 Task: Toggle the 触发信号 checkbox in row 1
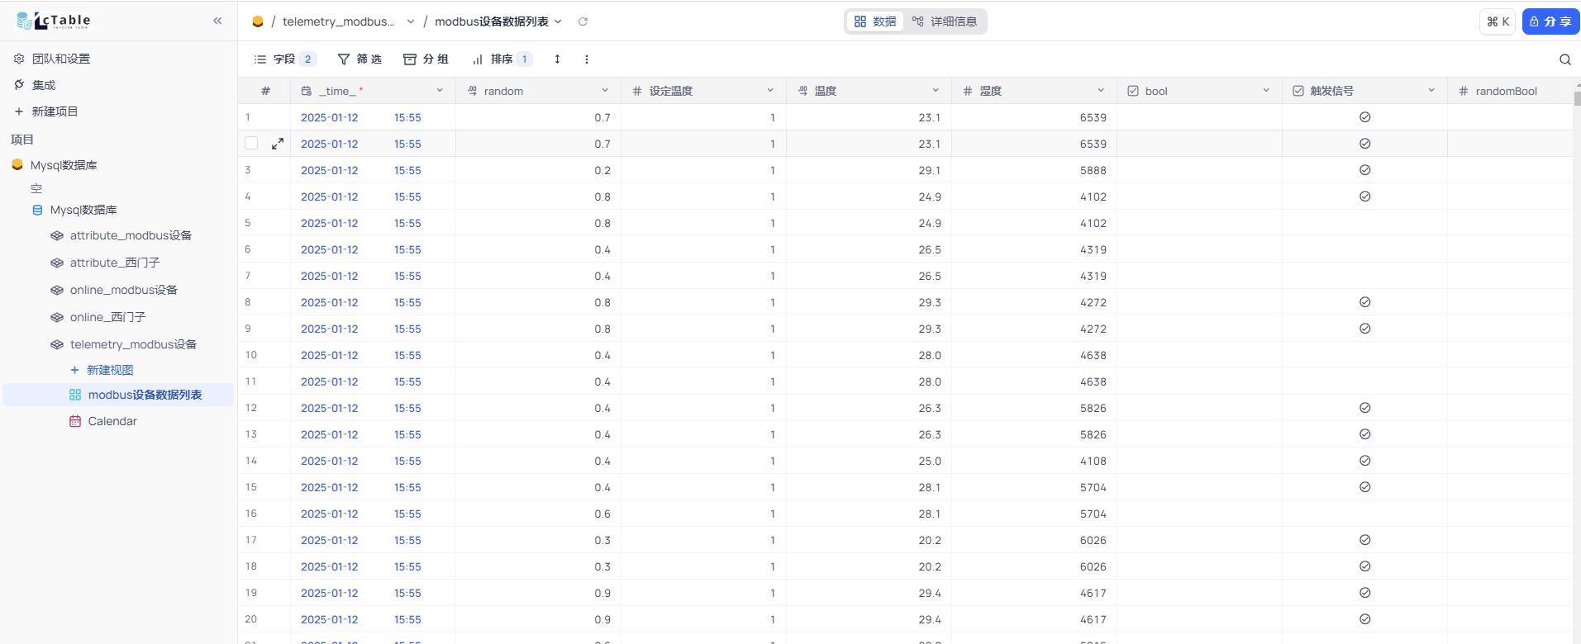(1364, 117)
